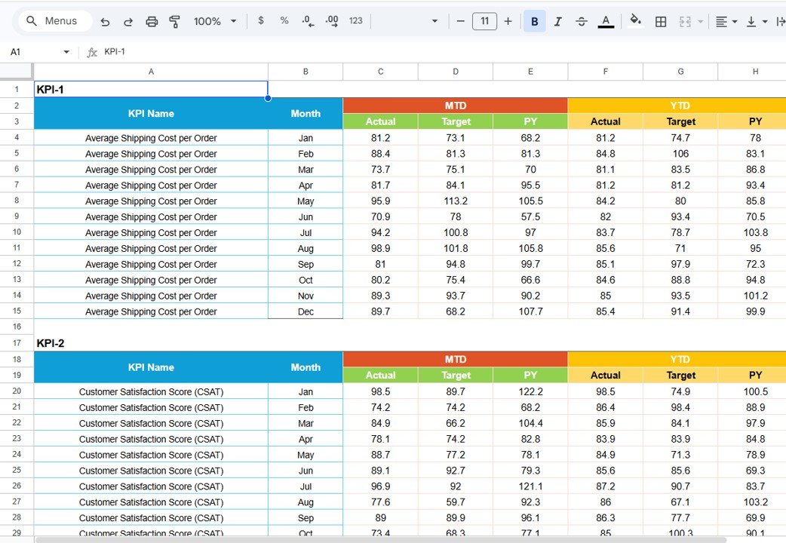Screen dimensions: 786x543
Task: Undo the last action
Action: click(x=106, y=21)
